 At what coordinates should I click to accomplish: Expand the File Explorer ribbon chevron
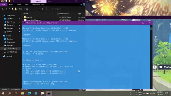[81, 5]
